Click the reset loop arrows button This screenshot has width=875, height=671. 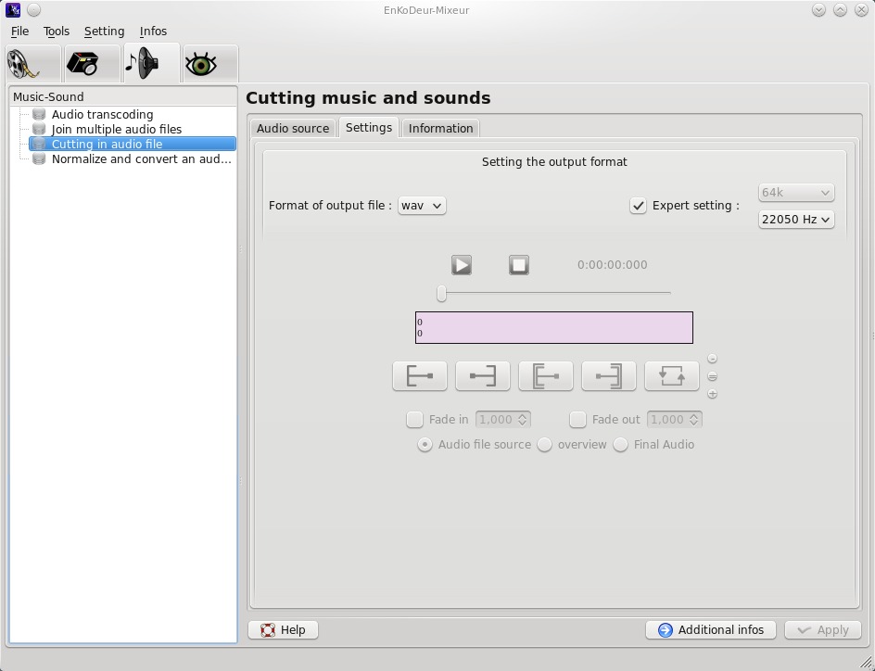672,376
